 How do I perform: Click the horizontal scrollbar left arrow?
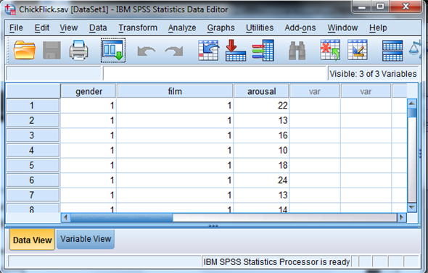click(65, 218)
